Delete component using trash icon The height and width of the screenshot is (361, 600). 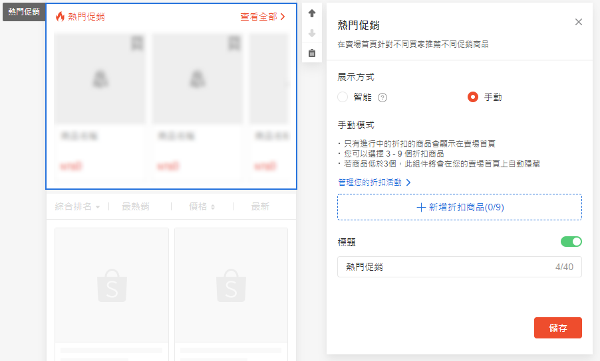[x=312, y=53]
